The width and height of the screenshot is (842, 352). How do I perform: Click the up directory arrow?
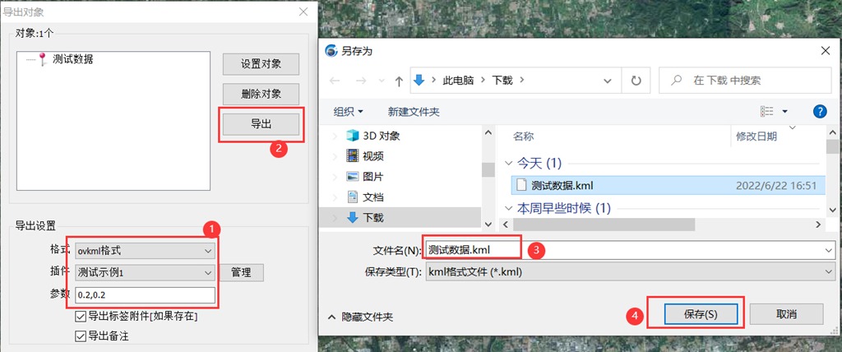399,81
